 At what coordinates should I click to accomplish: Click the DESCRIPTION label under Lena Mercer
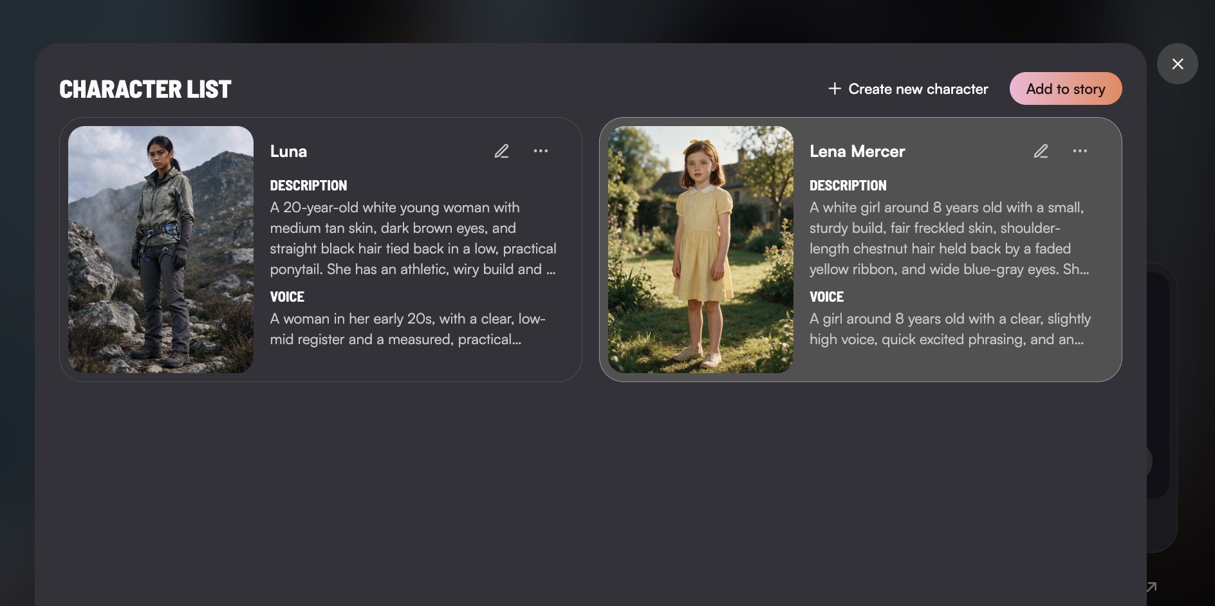(x=848, y=185)
